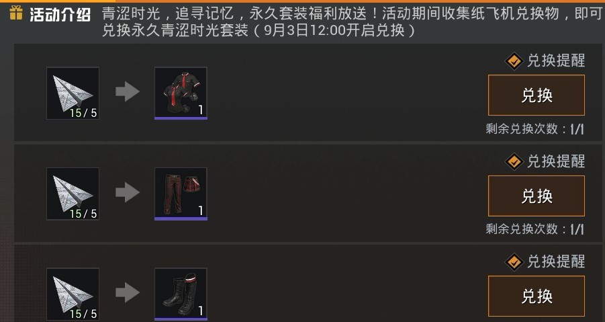Screen dimensions: 605x322
Task: Click 兑换 button to redeem the shirt
Action: [x=537, y=95]
